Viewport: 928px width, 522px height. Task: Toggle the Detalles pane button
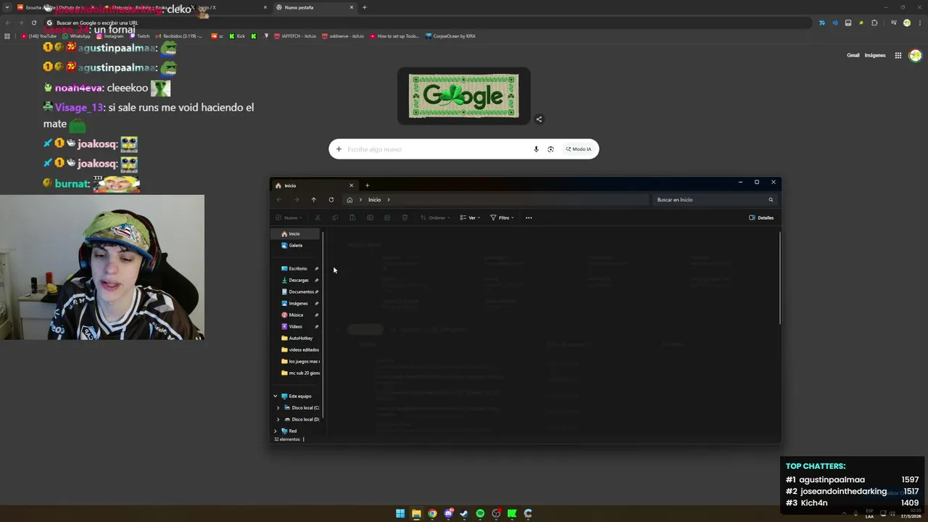(761, 217)
